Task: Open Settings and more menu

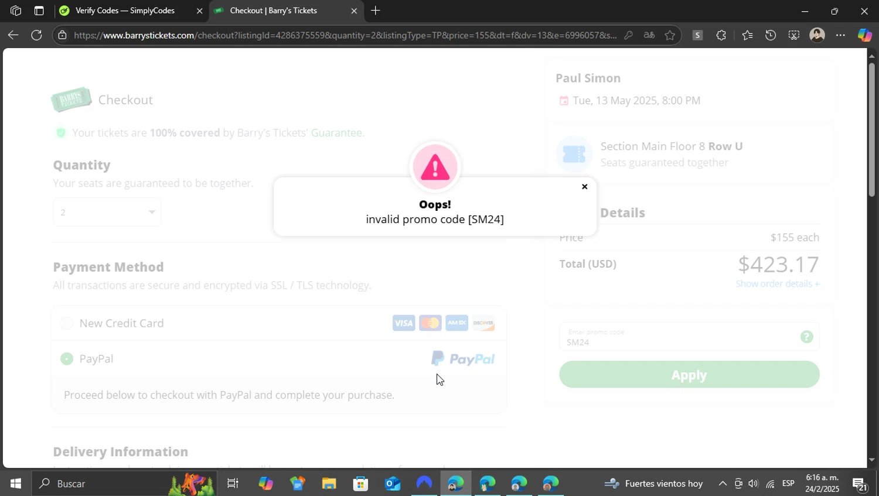Action: (x=841, y=35)
